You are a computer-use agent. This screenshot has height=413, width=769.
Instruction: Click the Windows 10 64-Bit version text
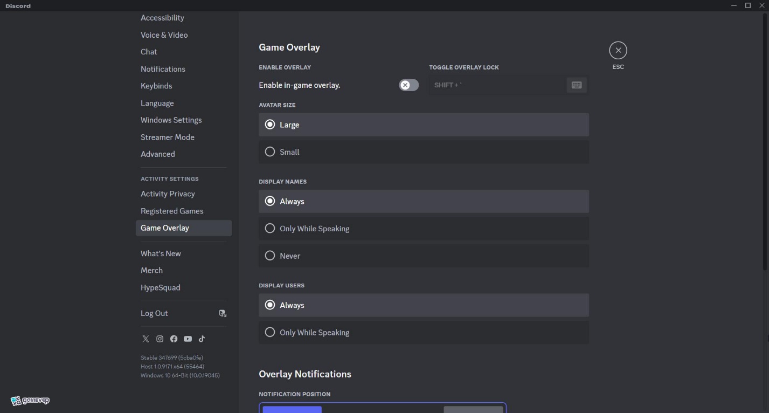[180, 375]
